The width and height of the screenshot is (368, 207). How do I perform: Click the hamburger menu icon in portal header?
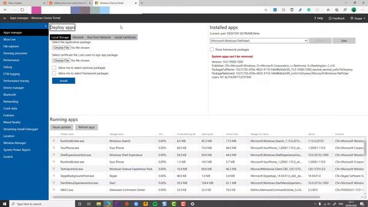point(5,18)
